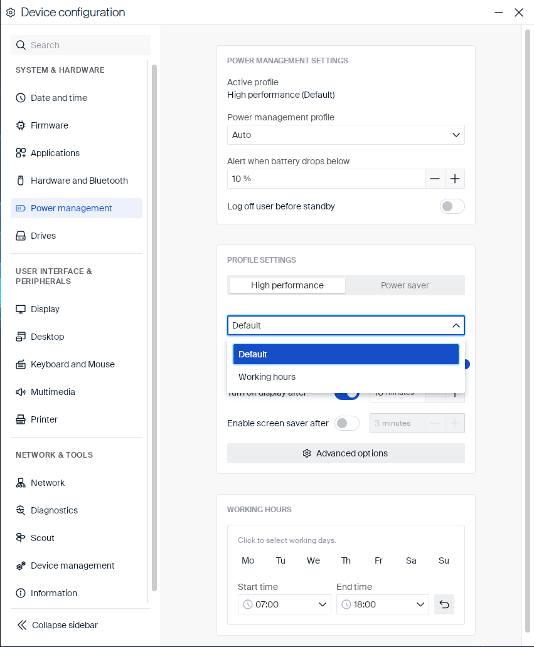Open Power management settings page
This screenshot has width=534, height=647.
pyautogui.click(x=77, y=208)
